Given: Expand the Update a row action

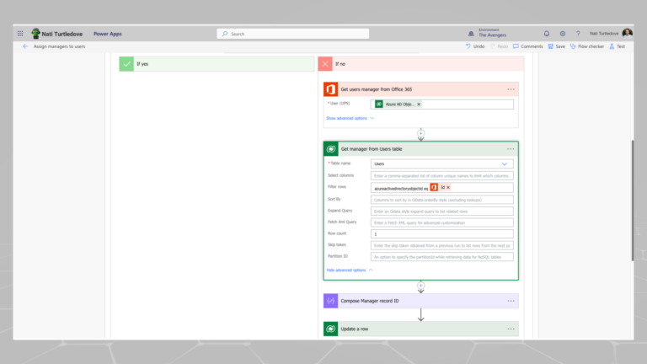Looking at the screenshot, I should [x=421, y=329].
